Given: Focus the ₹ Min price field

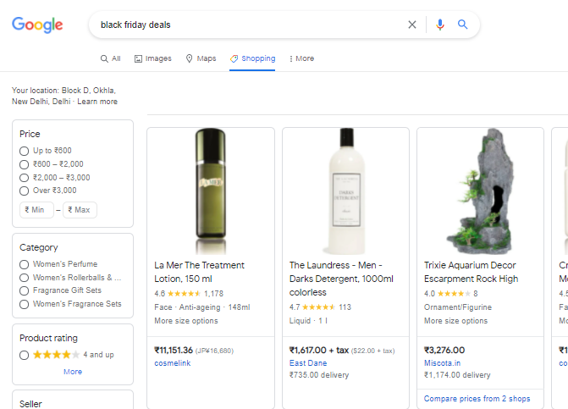Looking at the screenshot, I should pyautogui.click(x=36, y=210).
